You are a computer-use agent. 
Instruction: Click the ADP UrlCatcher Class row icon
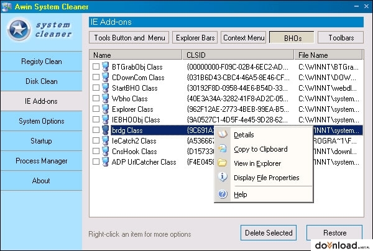click(106, 162)
